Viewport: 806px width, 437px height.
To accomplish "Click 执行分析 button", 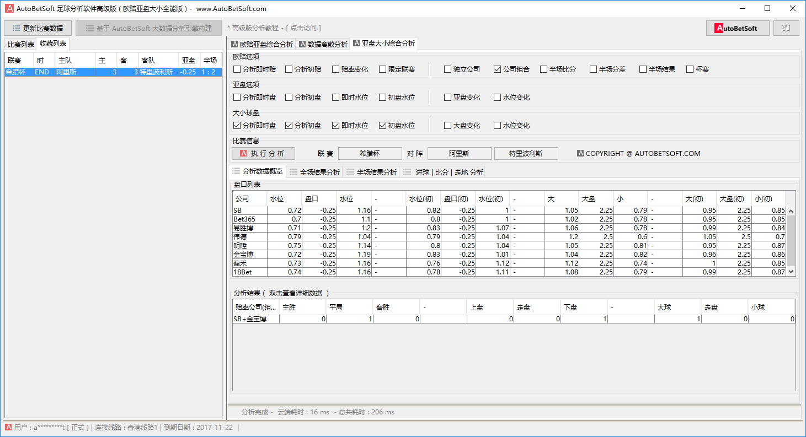I will point(263,154).
